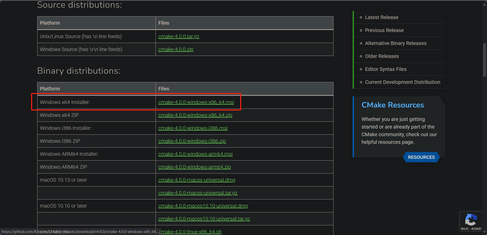
Task: Click the 'Binary distributions:' heading
Action: pyautogui.click(x=79, y=71)
